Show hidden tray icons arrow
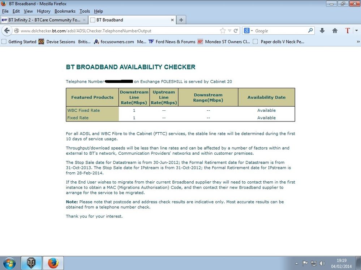The width and height of the screenshot is (361, 270). (x=297, y=264)
